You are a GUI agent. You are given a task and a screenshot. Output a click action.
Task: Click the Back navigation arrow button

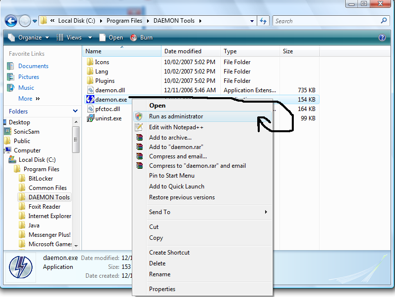[x=11, y=21]
